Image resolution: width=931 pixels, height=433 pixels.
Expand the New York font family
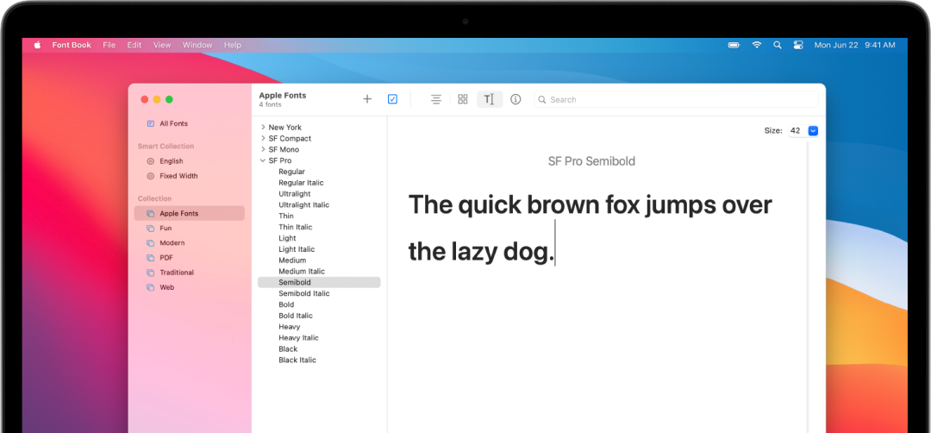(x=263, y=127)
